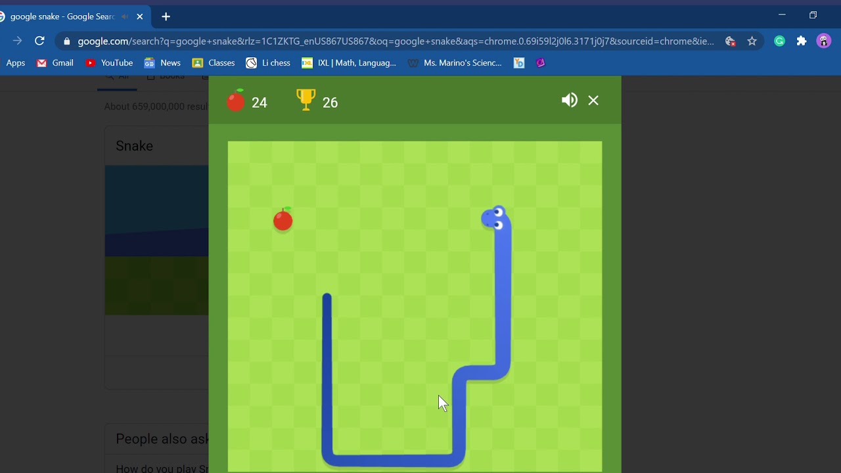Restore down the Chrome window
The image size is (841, 473).
(x=813, y=14)
